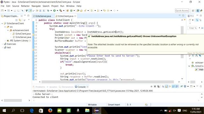Click the Find field in Task List

point(192,28)
